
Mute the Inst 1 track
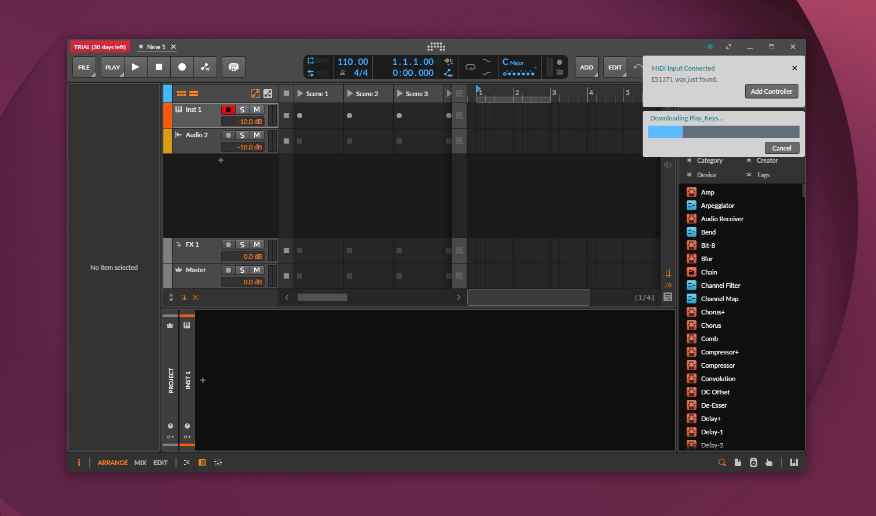[x=257, y=109]
